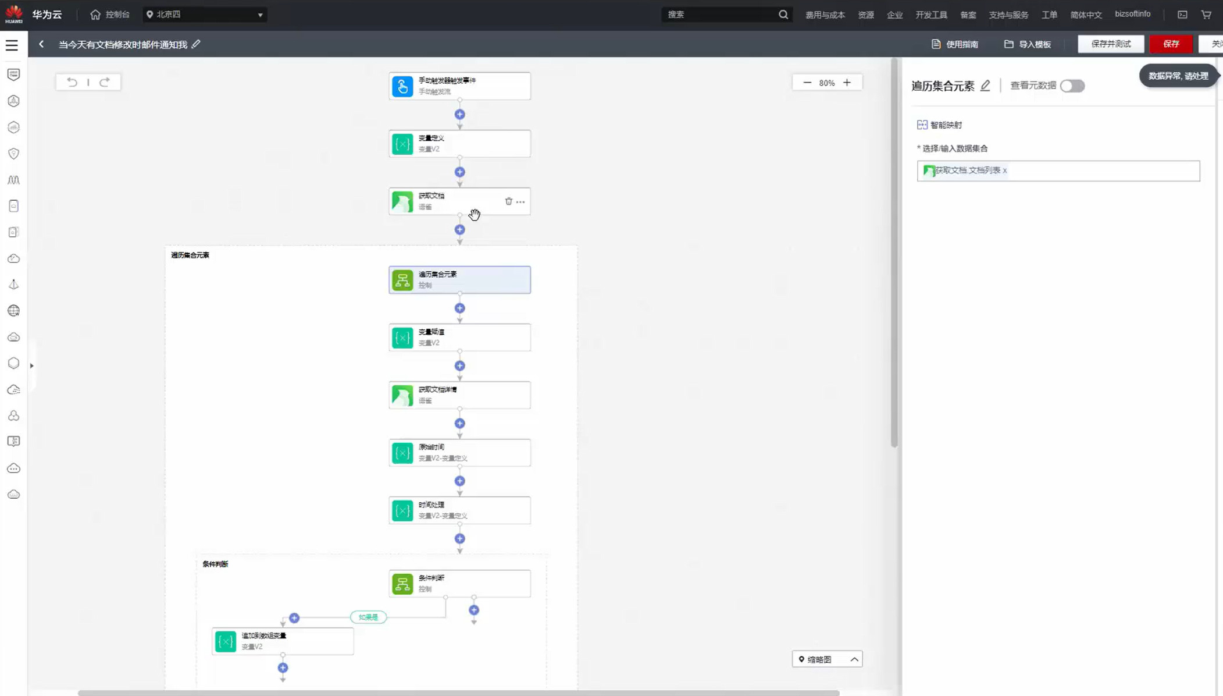The height and width of the screenshot is (696, 1223).
Task: Toggle the 查看元数据 switch
Action: [1071, 86]
